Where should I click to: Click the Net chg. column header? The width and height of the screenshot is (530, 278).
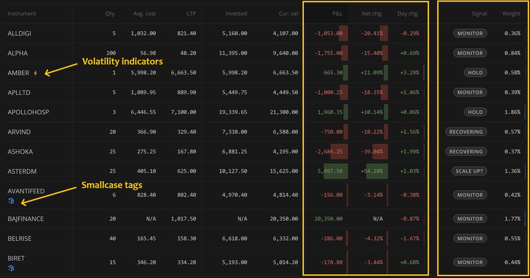[371, 14]
